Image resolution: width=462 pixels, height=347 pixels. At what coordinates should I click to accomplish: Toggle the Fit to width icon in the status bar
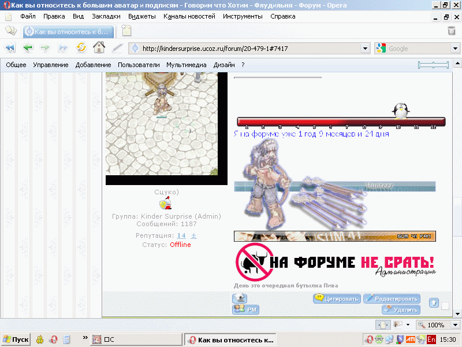pyautogui.click(x=383, y=325)
